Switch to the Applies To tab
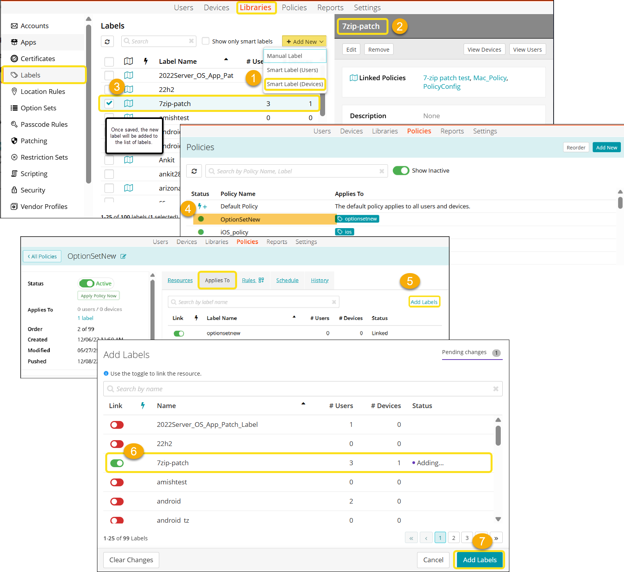The image size is (624, 572). pyautogui.click(x=217, y=280)
